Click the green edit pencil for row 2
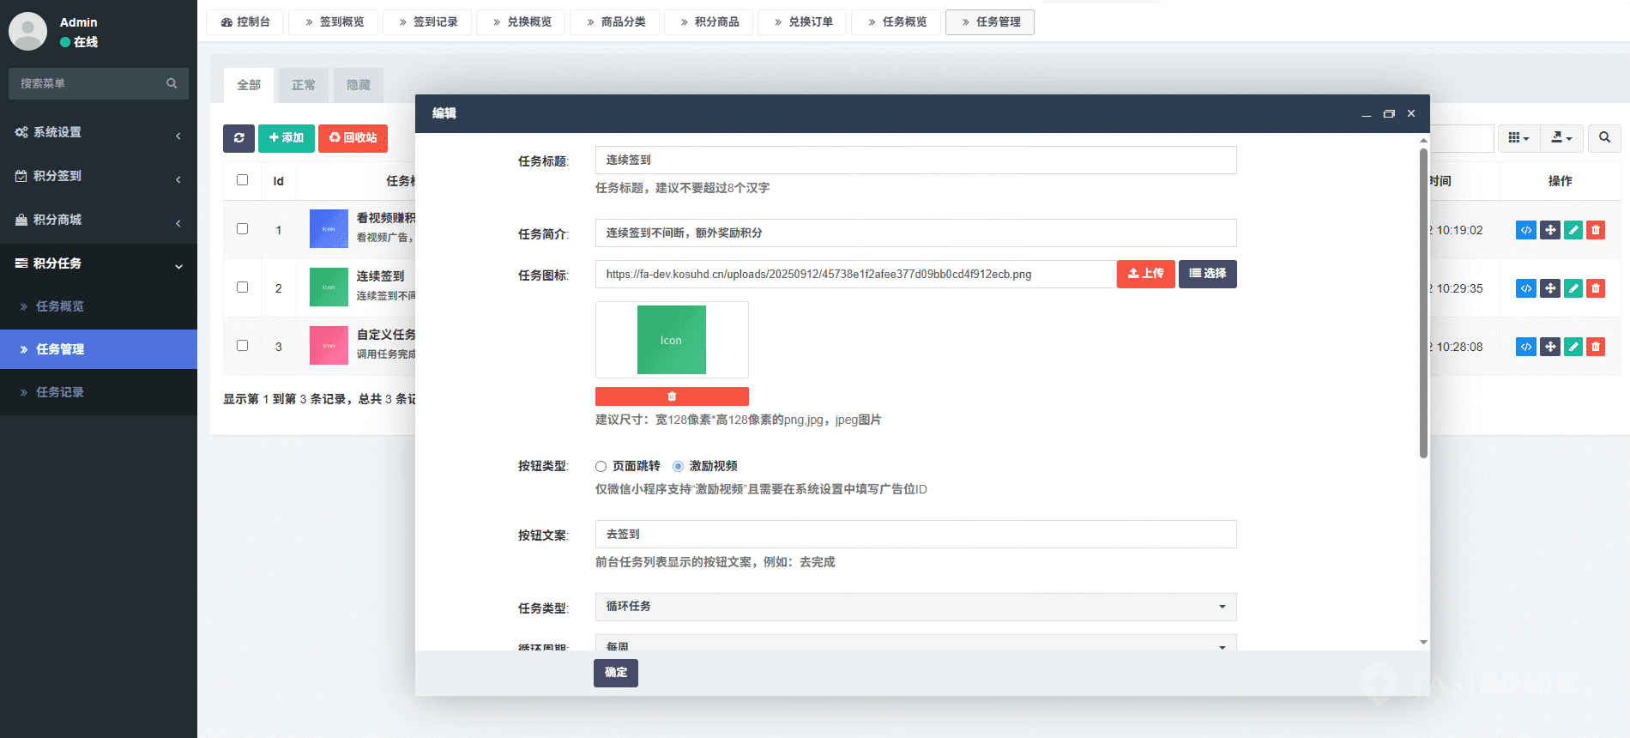The width and height of the screenshot is (1630, 738). point(1573,288)
